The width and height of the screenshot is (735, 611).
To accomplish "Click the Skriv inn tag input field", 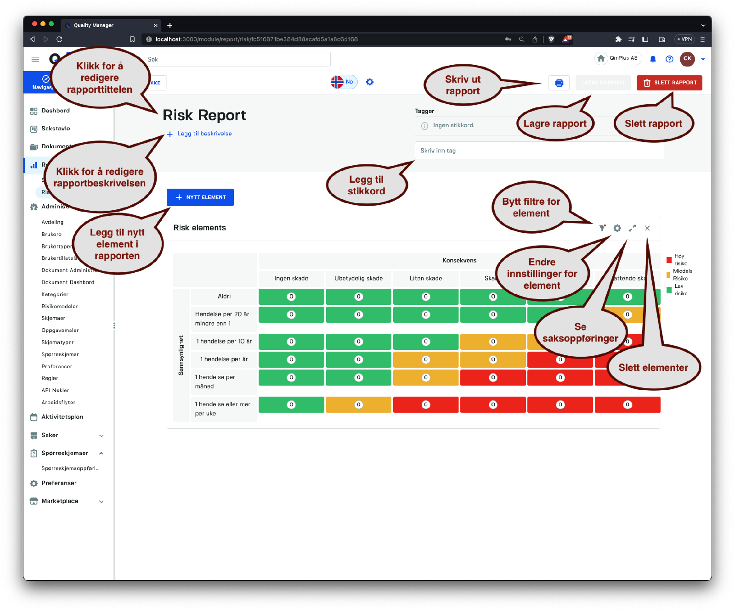I will 539,151.
